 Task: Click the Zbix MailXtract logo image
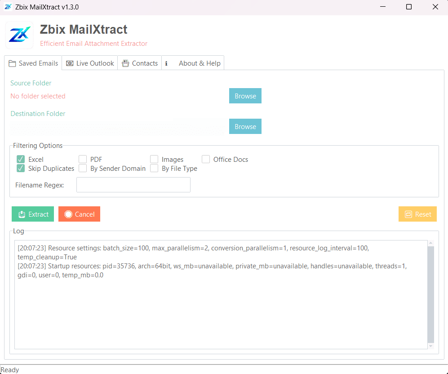coord(19,35)
